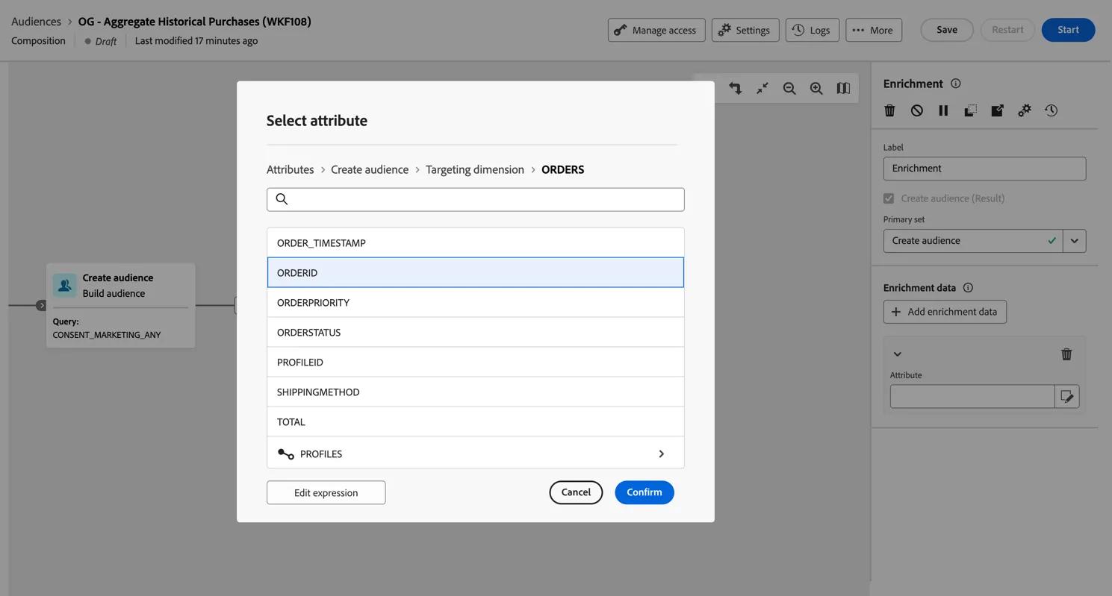Open the More menu in the header
Screen dimensions: 1112x596
coord(874,30)
